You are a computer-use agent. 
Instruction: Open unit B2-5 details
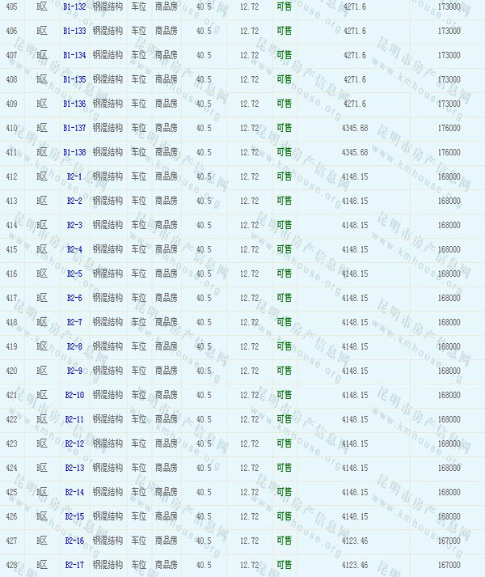[x=74, y=274]
